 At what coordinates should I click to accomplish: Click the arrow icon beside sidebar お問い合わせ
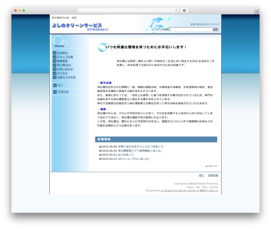(x=55, y=69)
